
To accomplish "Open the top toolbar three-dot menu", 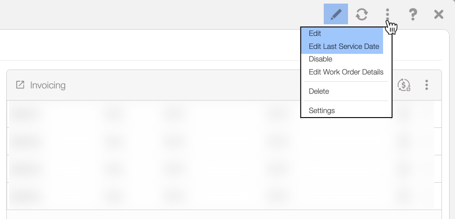I will click(x=388, y=14).
